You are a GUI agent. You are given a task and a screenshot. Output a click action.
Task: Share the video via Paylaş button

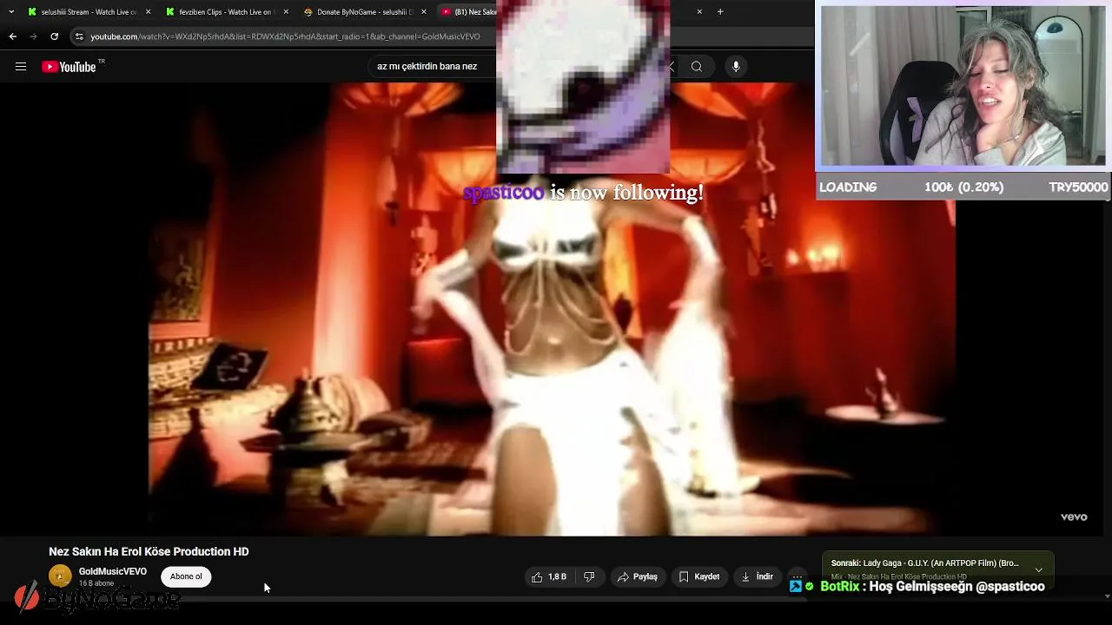[x=637, y=576]
